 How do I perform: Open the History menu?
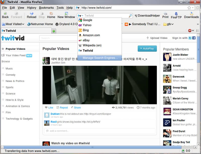click(32, 8)
